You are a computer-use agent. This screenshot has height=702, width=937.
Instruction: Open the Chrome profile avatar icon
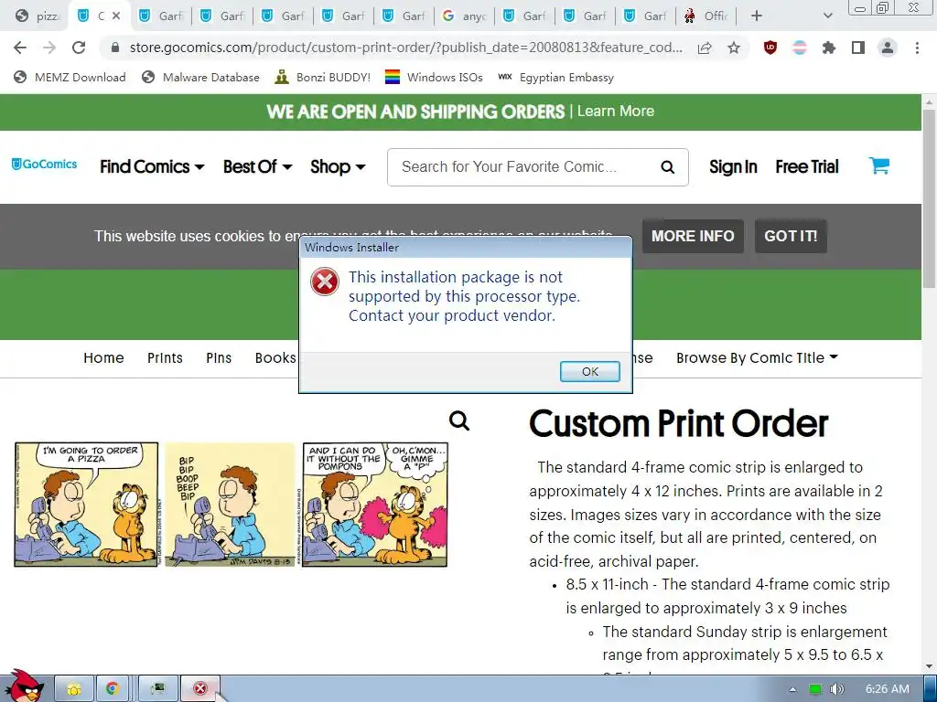(x=888, y=48)
